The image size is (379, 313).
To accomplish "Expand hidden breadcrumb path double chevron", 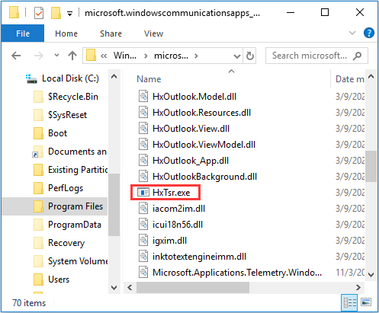I will [104, 56].
